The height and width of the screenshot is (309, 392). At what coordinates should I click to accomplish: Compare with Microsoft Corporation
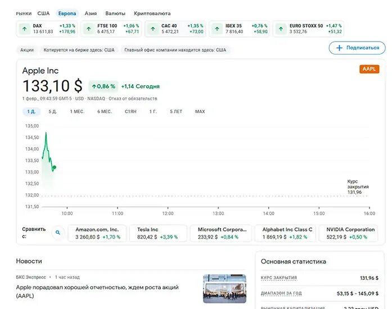tap(221, 233)
